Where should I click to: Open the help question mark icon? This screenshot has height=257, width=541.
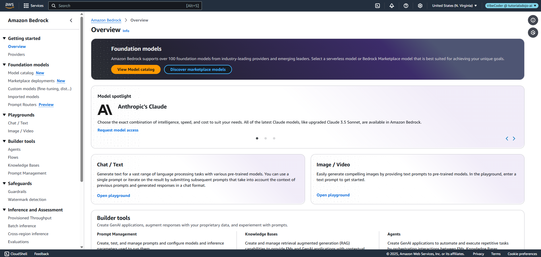pyautogui.click(x=406, y=6)
